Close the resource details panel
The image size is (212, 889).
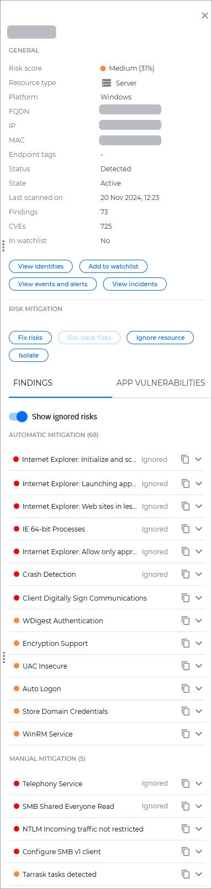click(x=205, y=16)
